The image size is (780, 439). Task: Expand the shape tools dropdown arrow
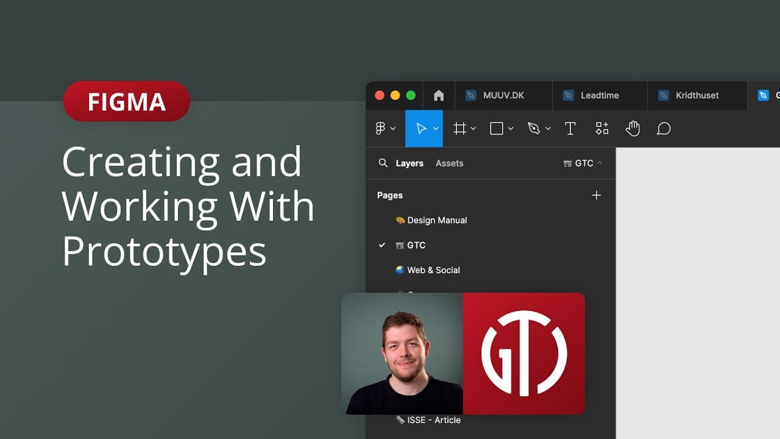(x=511, y=129)
